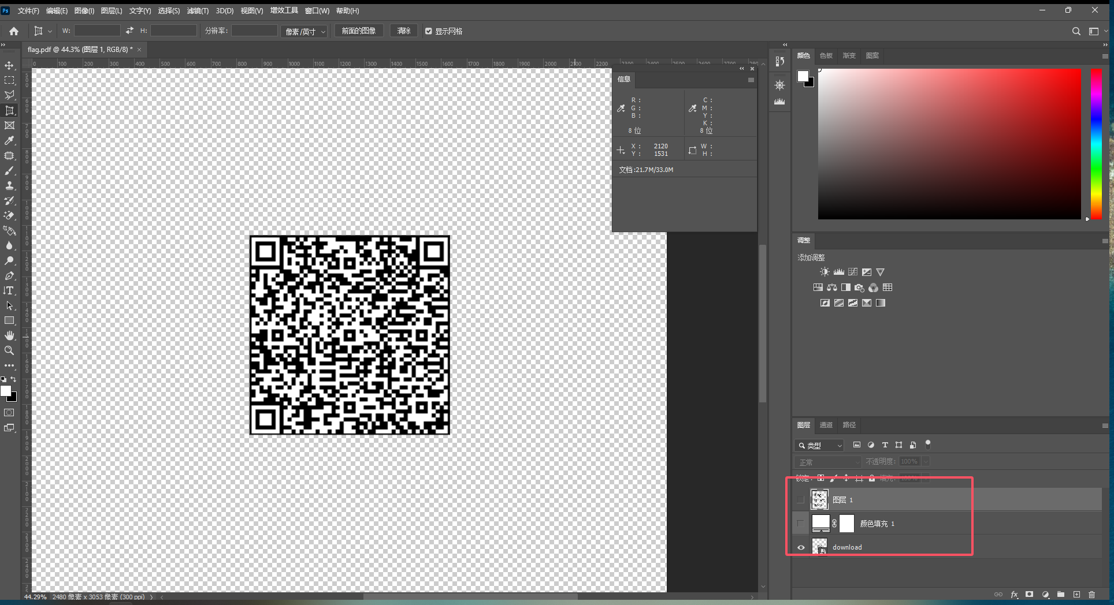1114x605 pixels.
Task: Filter layers by smart objects
Action: [x=913, y=445]
